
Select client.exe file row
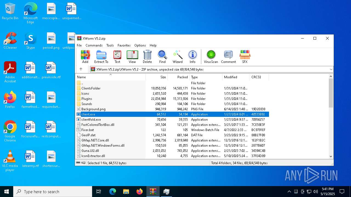tap(172, 114)
